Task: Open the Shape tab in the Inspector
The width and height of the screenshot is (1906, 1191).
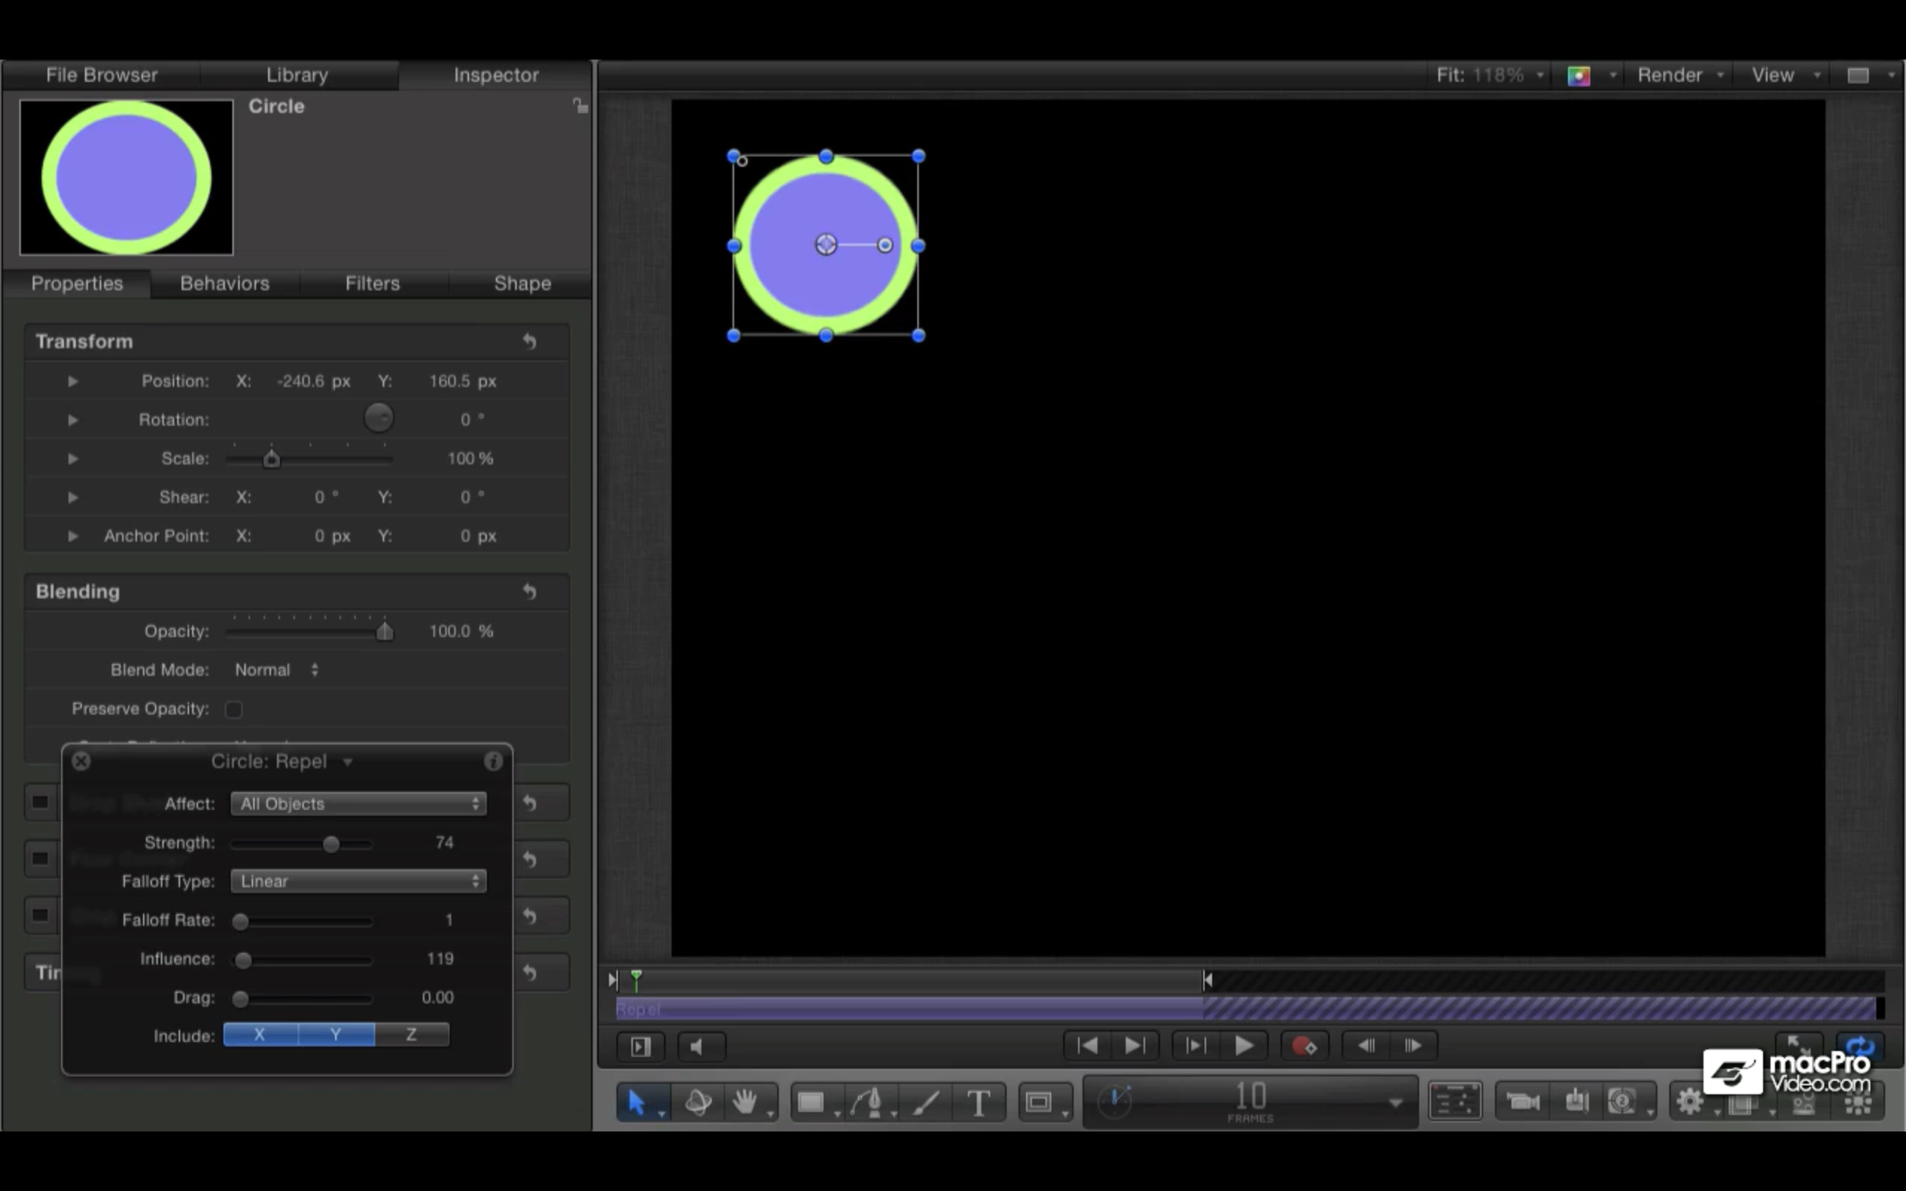Action: [x=520, y=284]
